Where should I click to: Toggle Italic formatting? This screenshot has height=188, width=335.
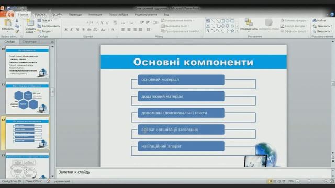tap(72, 30)
